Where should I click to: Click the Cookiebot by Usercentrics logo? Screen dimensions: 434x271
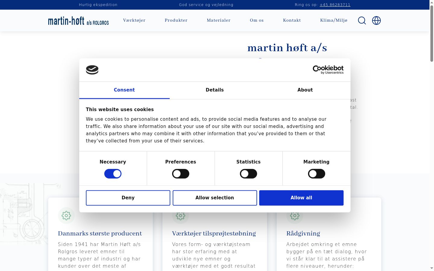[x=328, y=70]
